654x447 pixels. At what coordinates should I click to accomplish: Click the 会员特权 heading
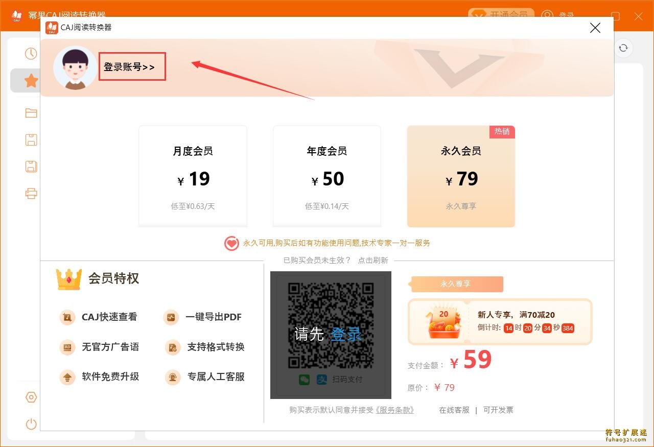[113, 278]
